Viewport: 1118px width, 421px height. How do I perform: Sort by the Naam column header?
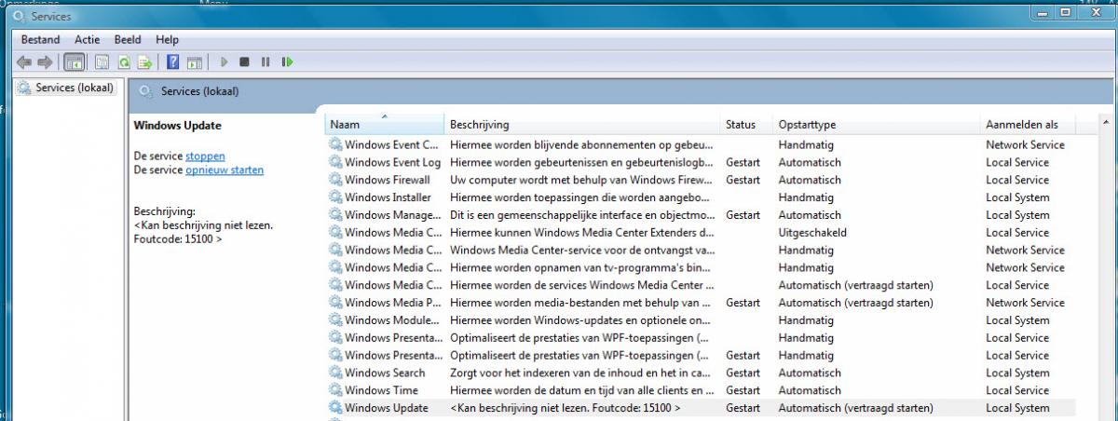click(x=385, y=125)
